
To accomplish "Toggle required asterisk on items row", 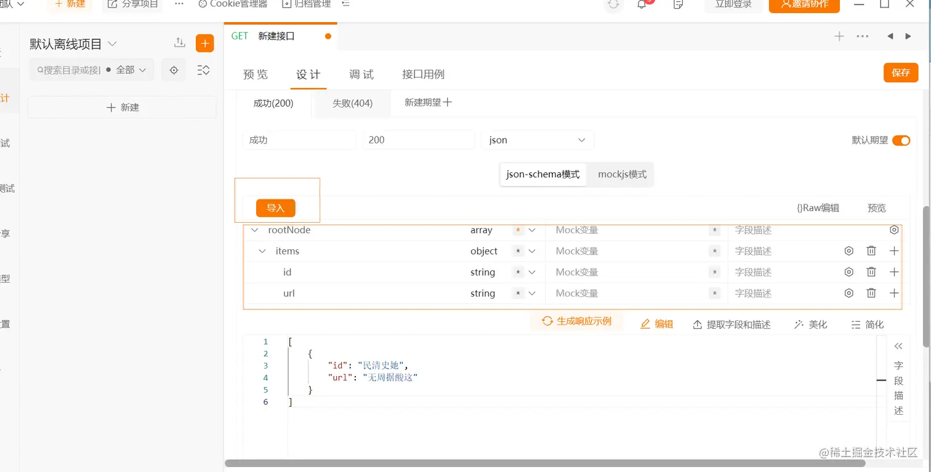I will point(518,251).
